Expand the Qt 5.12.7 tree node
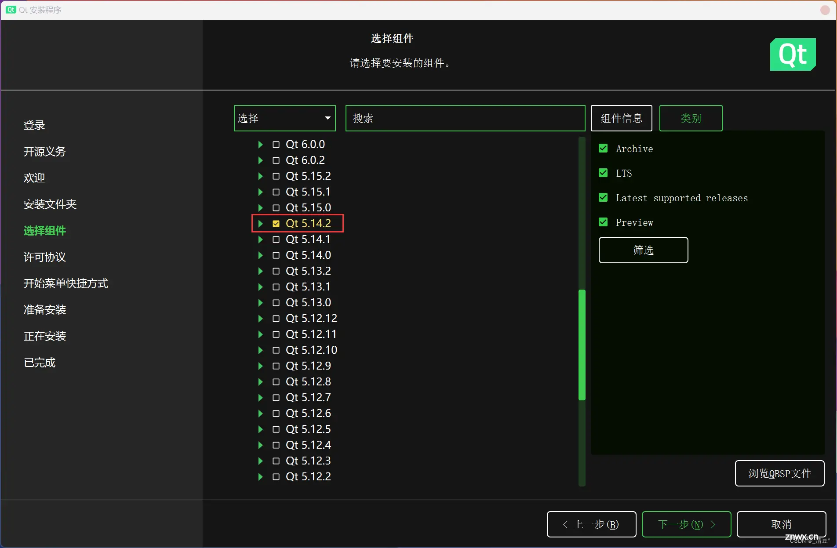Image resolution: width=837 pixels, height=548 pixels. 260,398
